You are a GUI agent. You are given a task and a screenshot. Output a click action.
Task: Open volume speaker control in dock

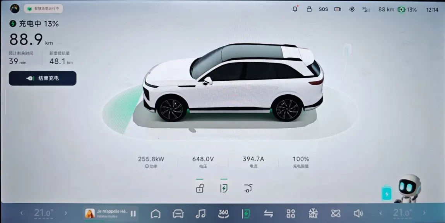coord(358,213)
